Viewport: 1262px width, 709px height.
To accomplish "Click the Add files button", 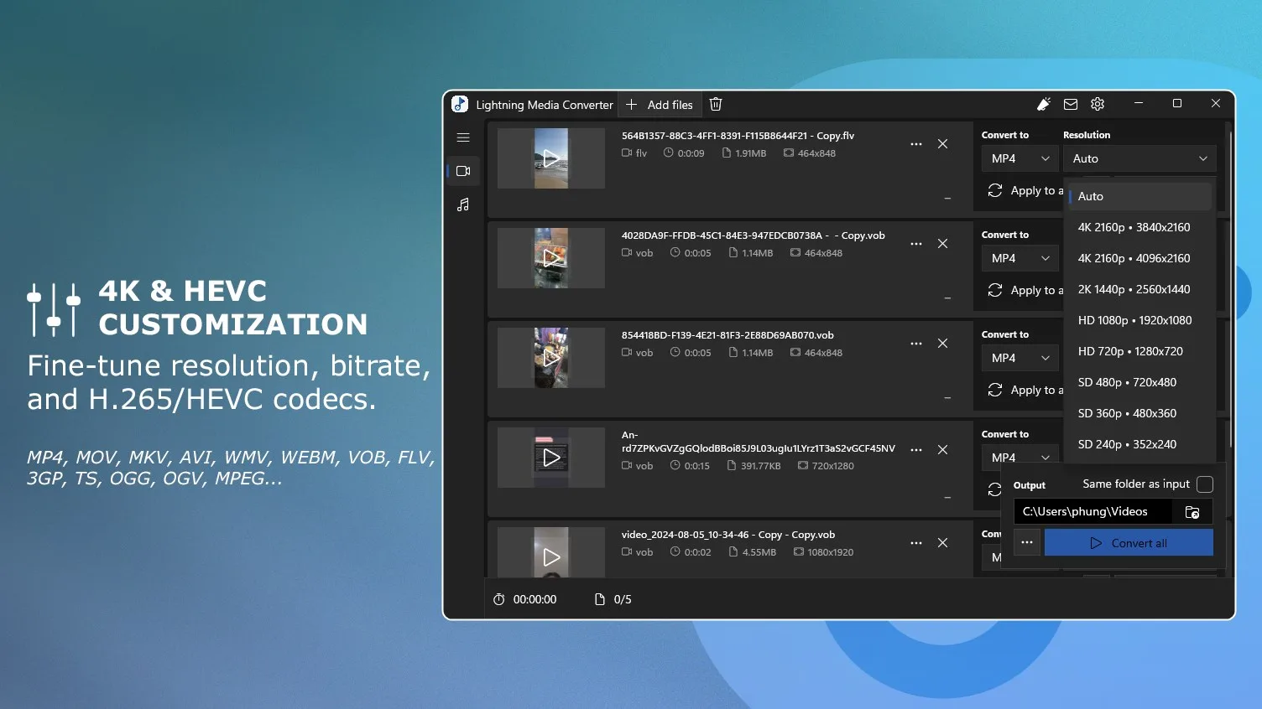I will point(660,105).
